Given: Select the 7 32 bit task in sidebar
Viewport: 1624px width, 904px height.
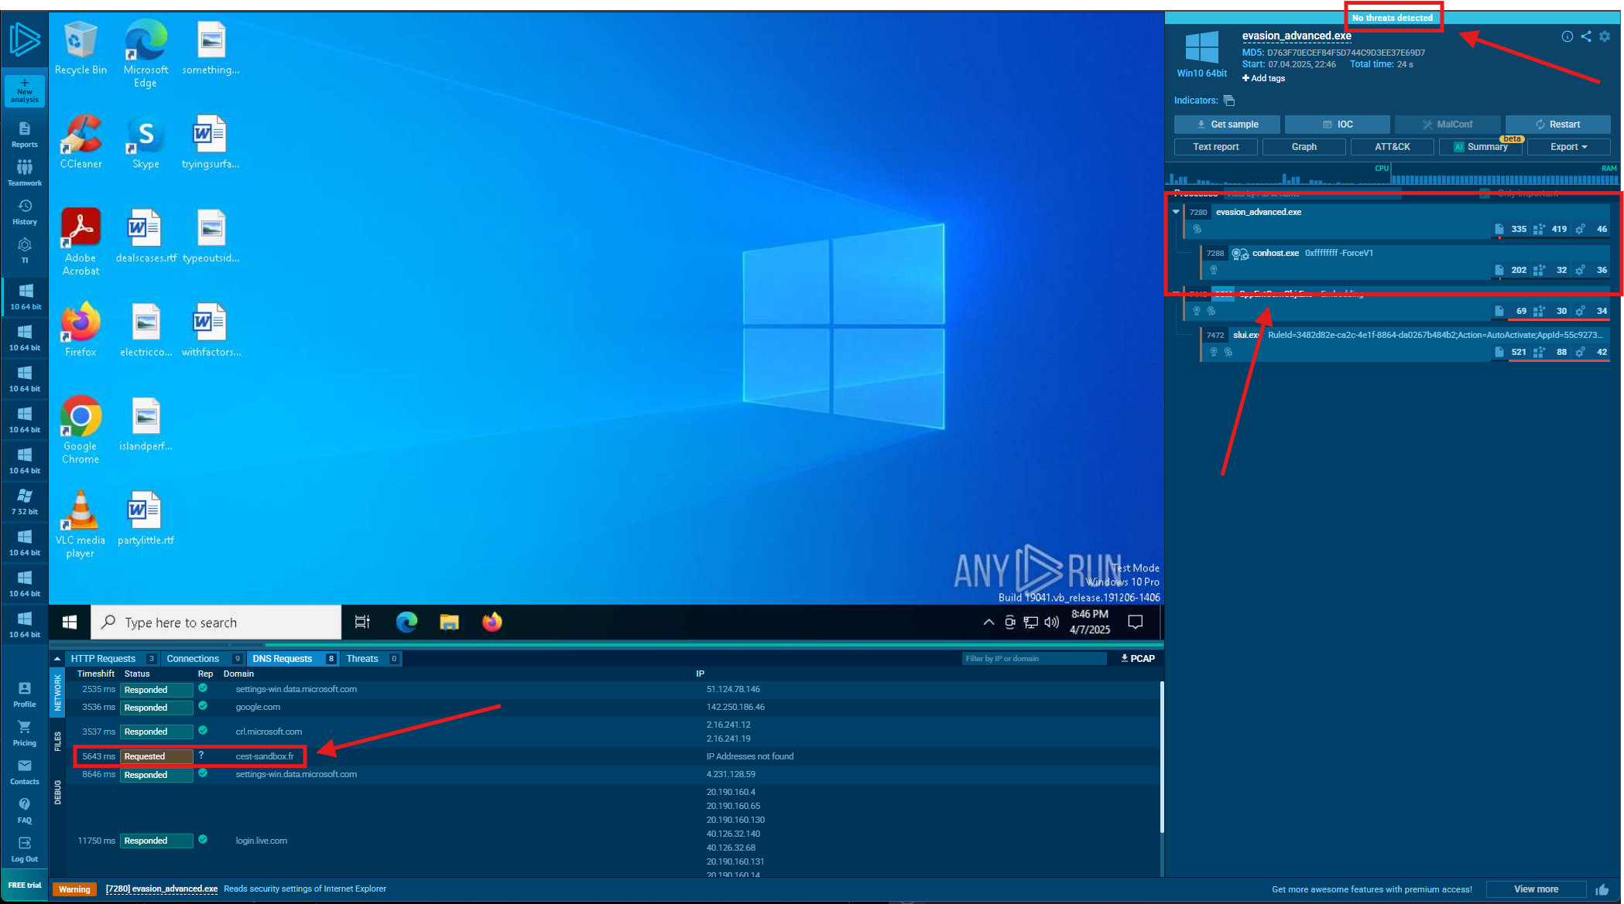Looking at the screenshot, I should click(25, 501).
